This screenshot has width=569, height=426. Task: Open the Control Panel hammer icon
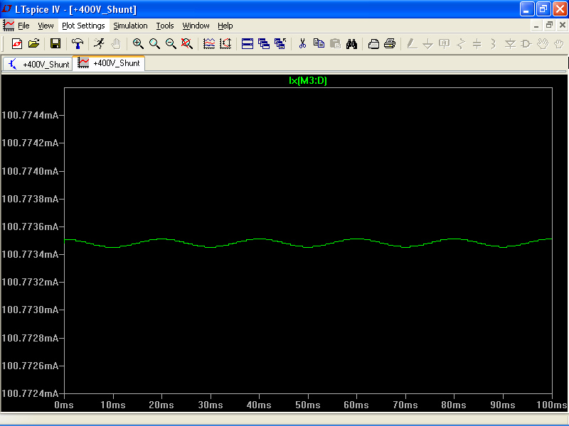pyautogui.click(x=77, y=44)
